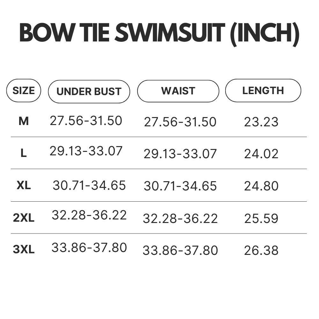This screenshot has height=319, width=319.
Task: Select the L length value 24.02
Action: point(261,154)
